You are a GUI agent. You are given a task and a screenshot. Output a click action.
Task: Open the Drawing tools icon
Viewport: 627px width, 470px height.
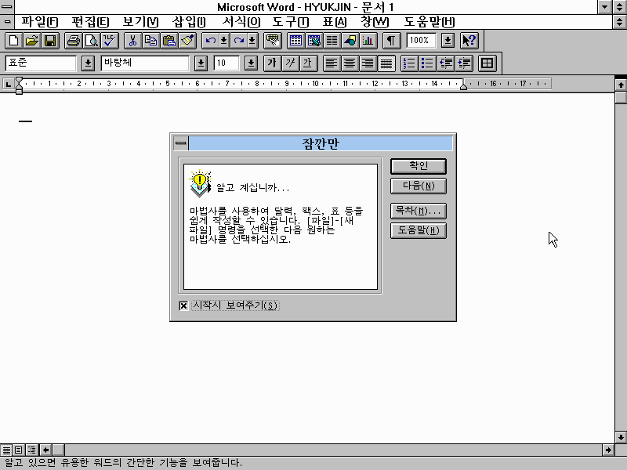(x=350, y=41)
